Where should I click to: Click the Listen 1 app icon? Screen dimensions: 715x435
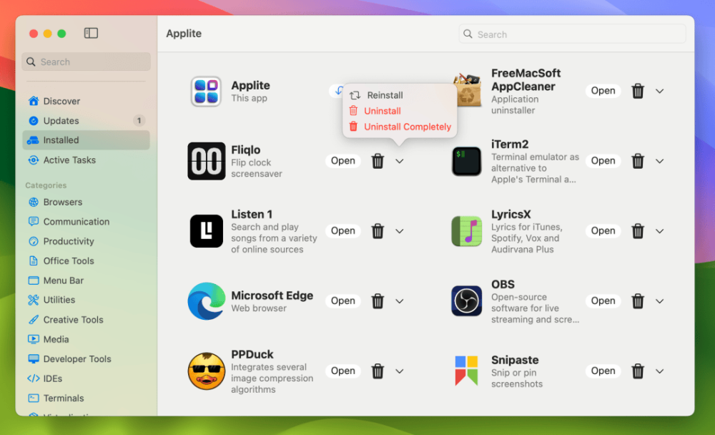point(206,231)
